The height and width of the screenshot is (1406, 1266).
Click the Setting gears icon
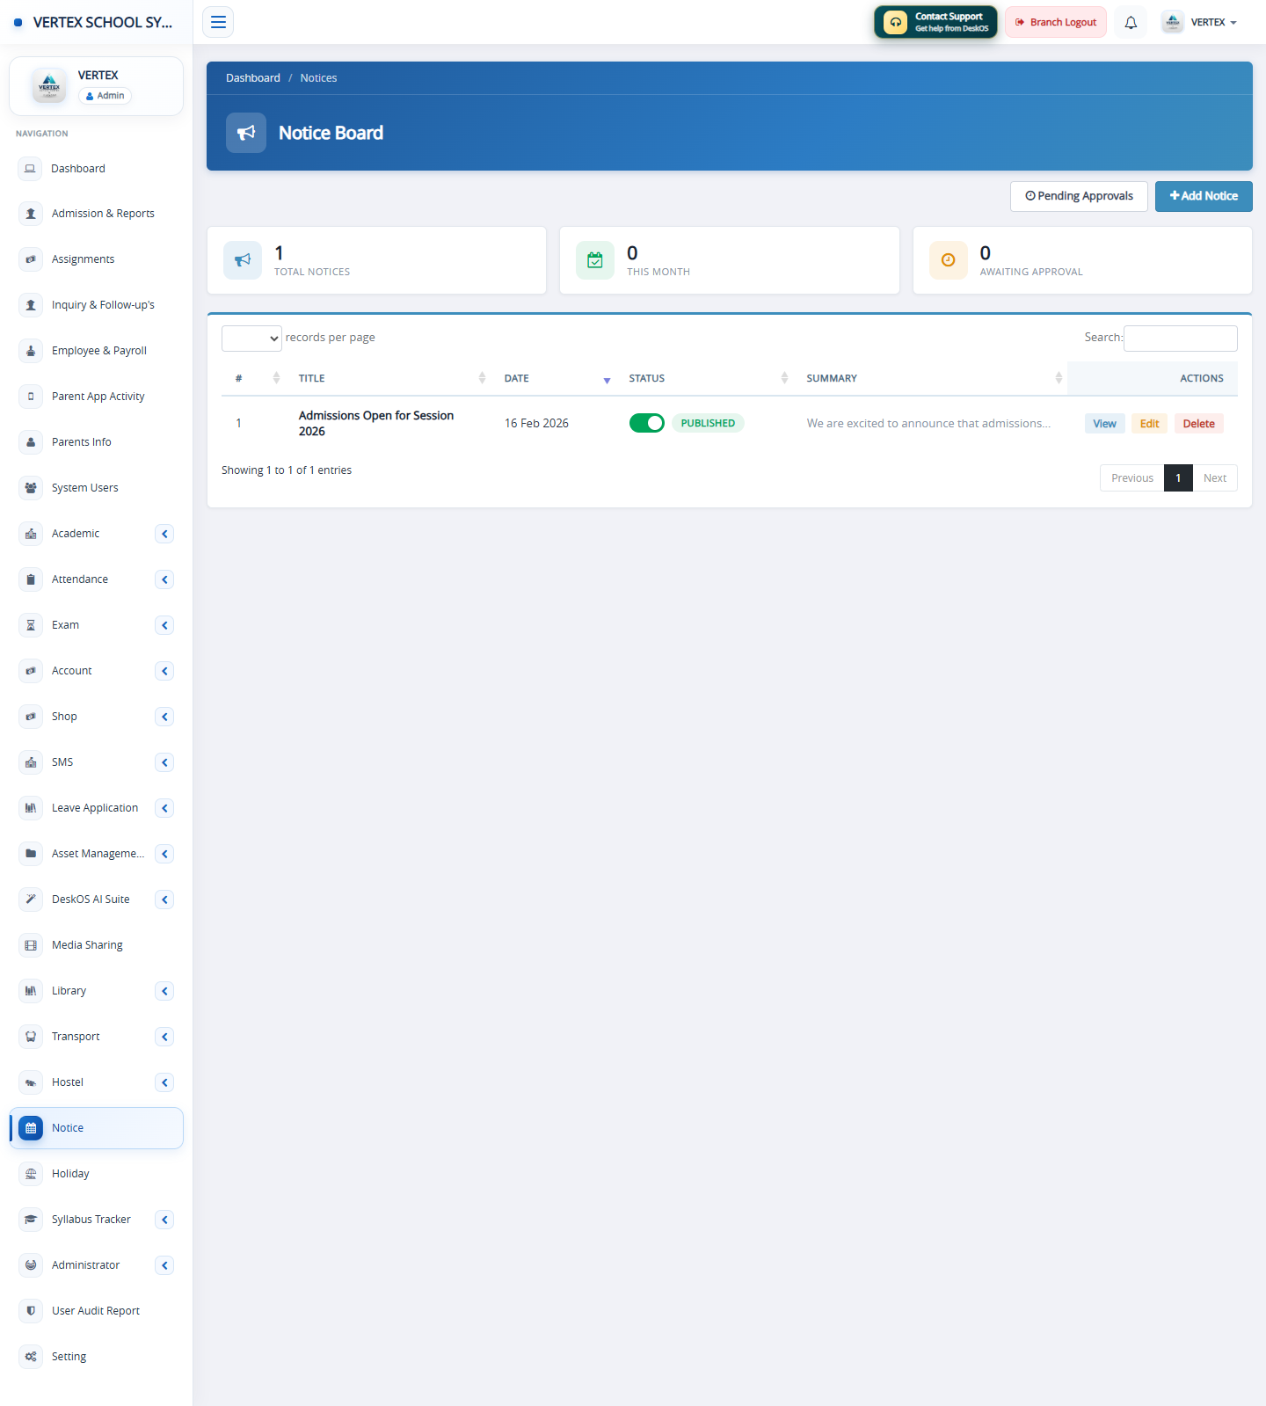[31, 1357]
